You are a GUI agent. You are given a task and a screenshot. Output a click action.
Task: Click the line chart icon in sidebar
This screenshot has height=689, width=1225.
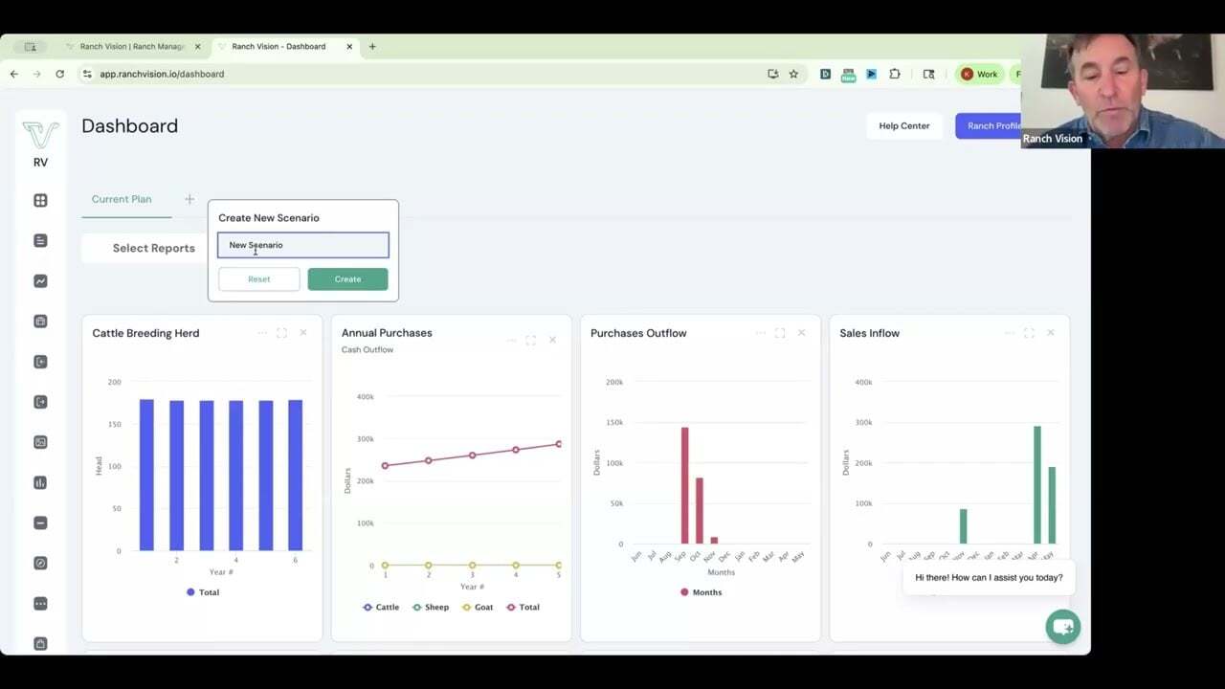40,281
